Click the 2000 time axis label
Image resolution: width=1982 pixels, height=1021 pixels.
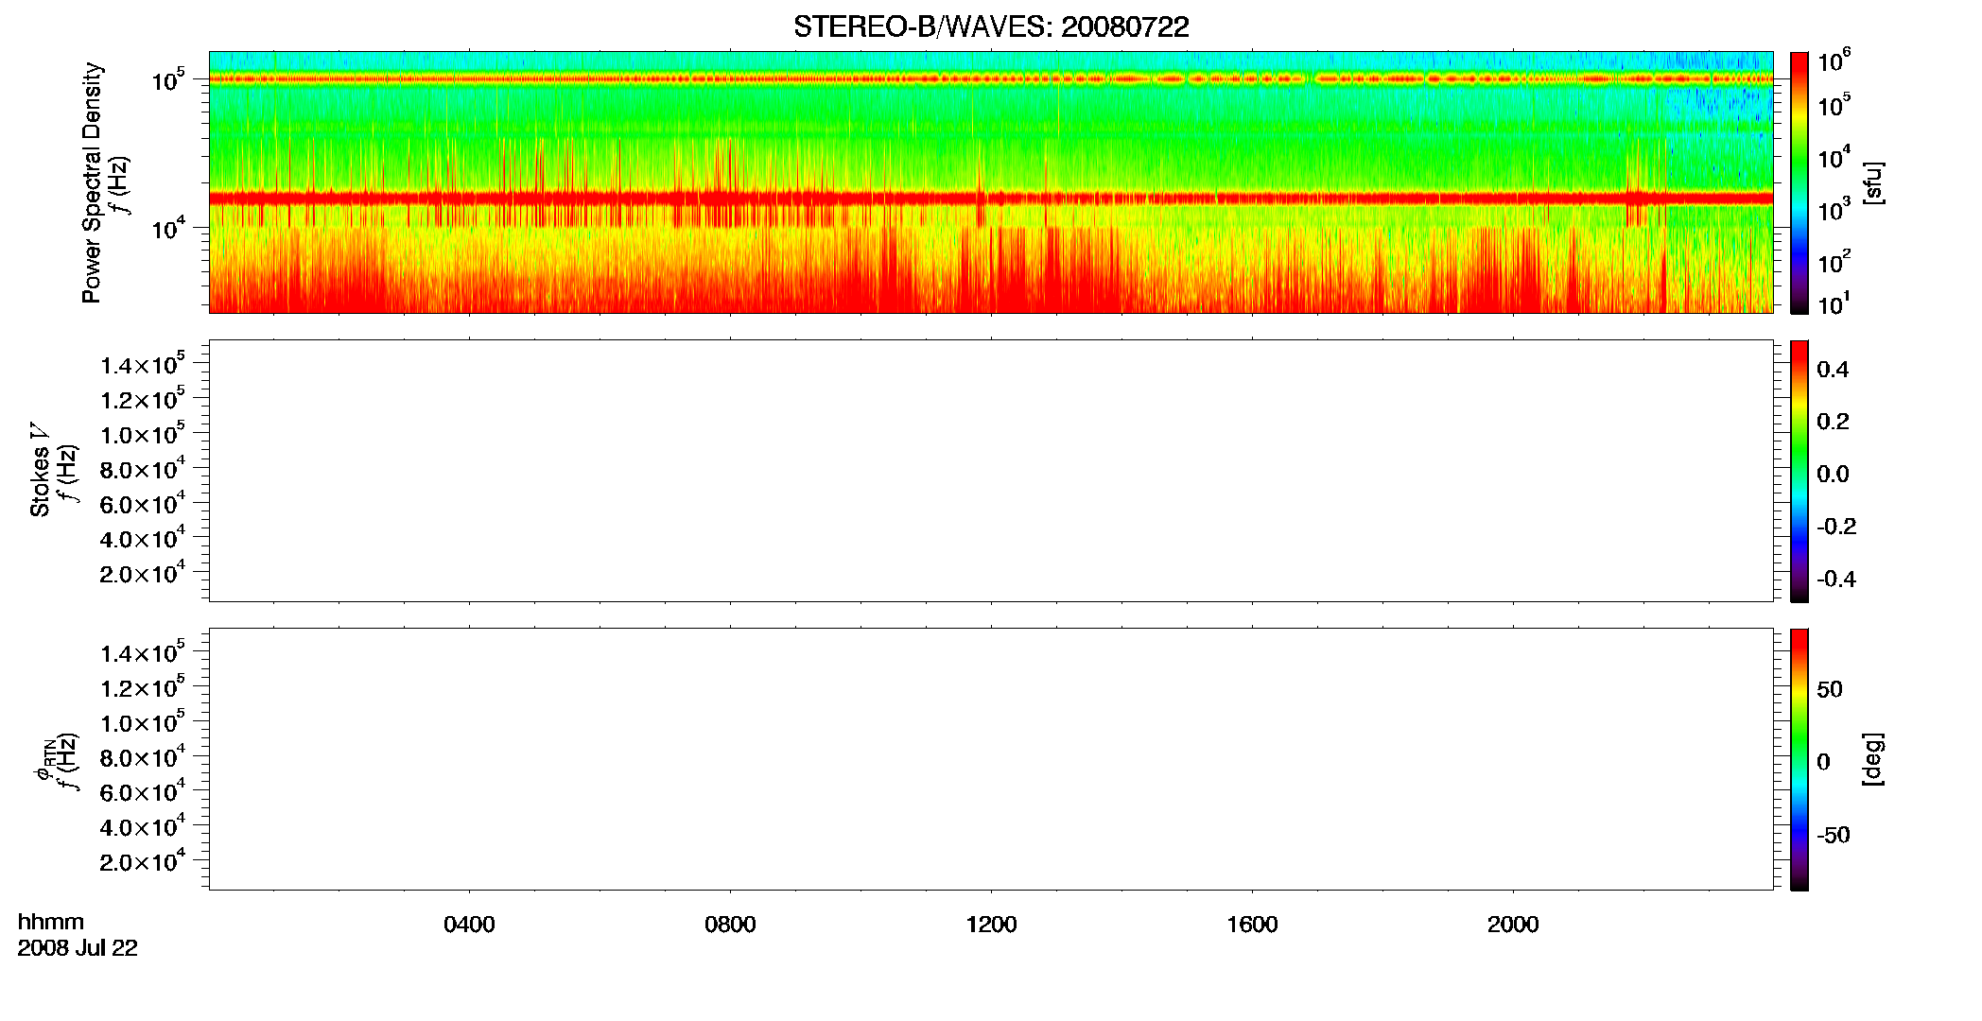[1513, 925]
